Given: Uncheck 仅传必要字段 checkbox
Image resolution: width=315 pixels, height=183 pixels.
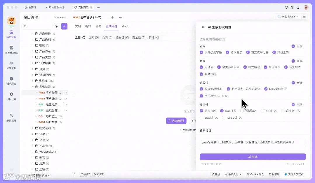Looking at the screenshot, I should click(x=201, y=52).
